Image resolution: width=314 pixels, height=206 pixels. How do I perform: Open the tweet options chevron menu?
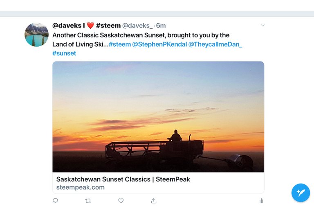[x=262, y=25]
